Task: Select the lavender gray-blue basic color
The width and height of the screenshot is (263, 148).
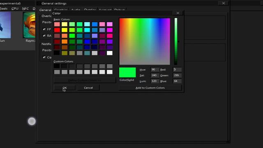Action: click(102, 30)
